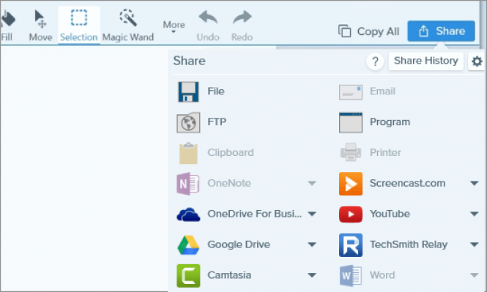The width and height of the screenshot is (487, 292).
Task: Click the Word document icon
Action: click(x=351, y=276)
